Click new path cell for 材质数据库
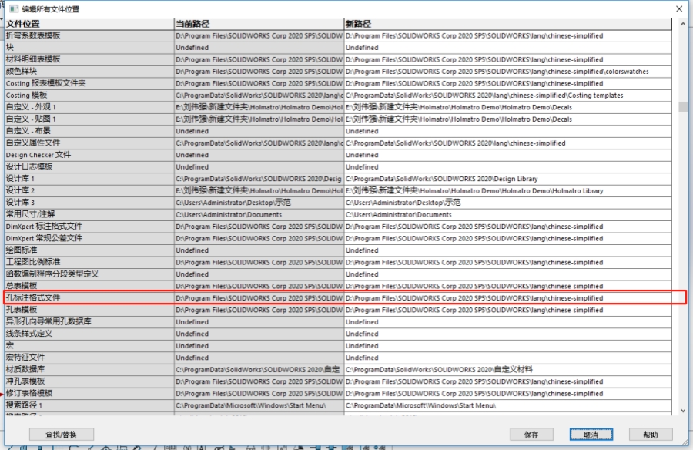 pyautogui.click(x=508, y=369)
